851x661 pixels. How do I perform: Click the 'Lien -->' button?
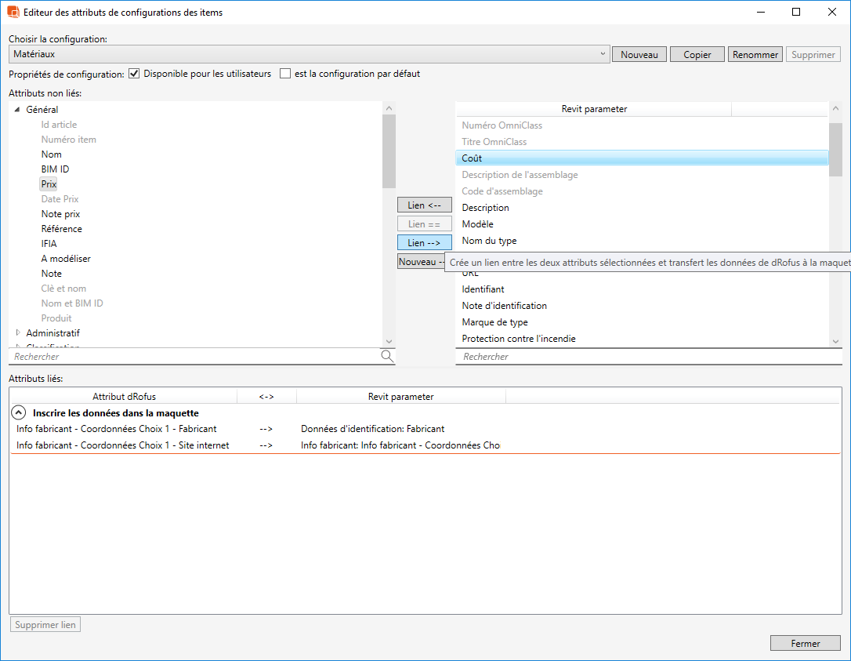(424, 243)
